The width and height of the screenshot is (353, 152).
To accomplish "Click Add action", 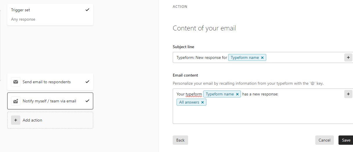I will [50, 120].
